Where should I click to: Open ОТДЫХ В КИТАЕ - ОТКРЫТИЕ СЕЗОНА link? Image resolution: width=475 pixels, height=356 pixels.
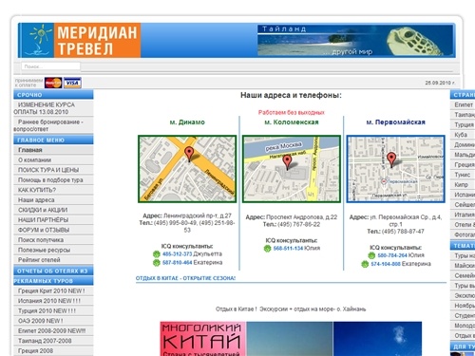click(x=185, y=278)
